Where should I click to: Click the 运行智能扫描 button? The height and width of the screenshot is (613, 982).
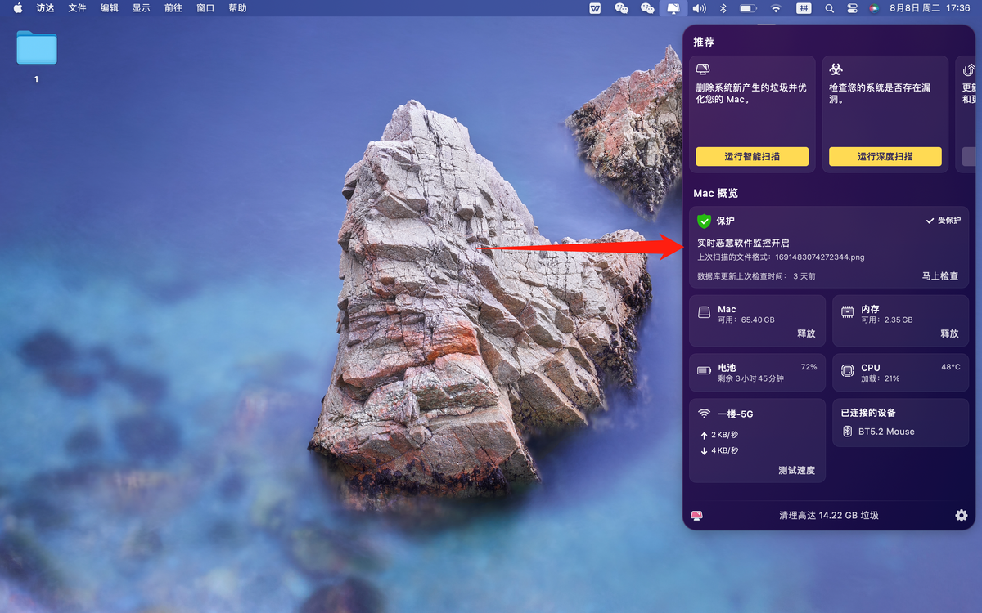tap(752, 156)
